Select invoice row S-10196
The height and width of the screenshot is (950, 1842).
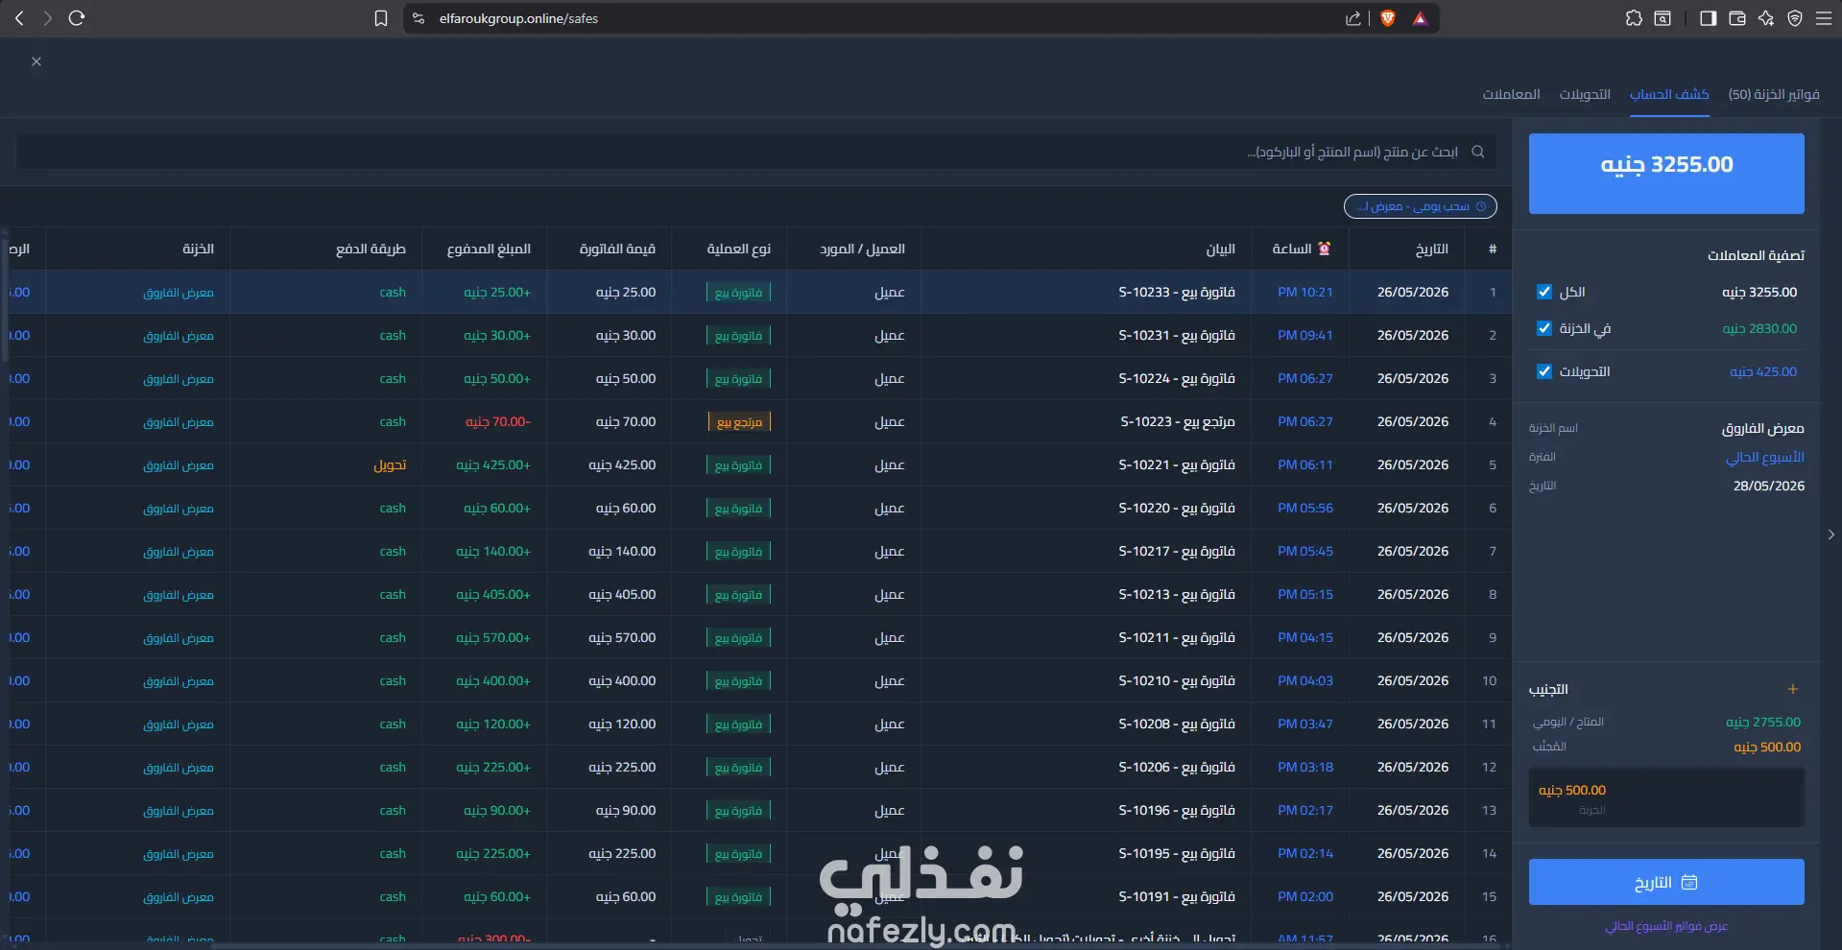(756, 810)
